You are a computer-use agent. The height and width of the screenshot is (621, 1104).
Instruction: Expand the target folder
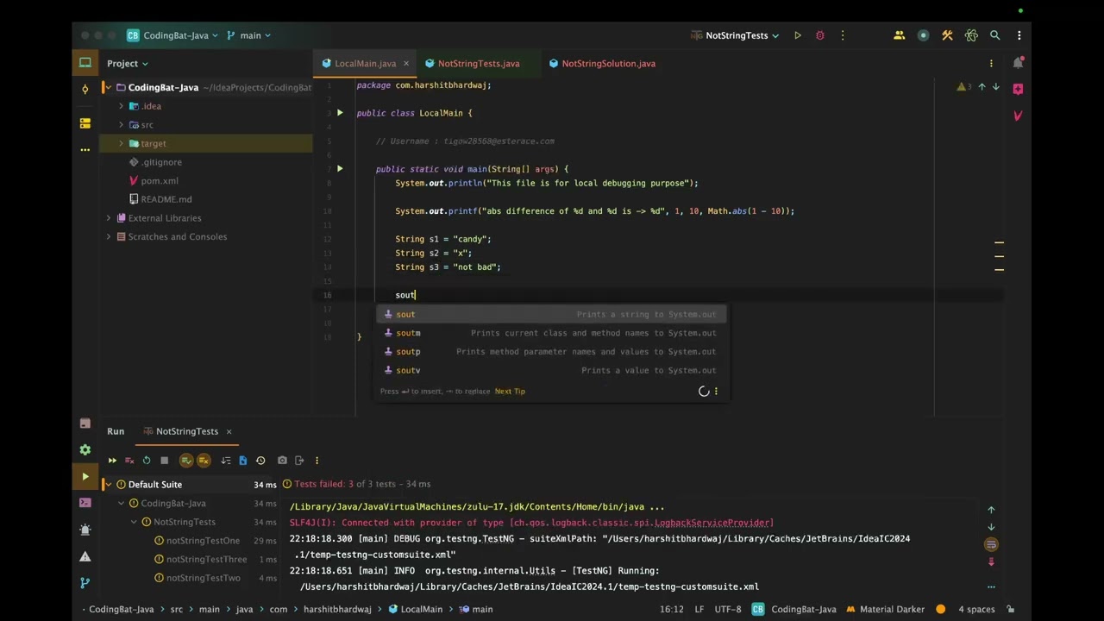coord(121,143)
